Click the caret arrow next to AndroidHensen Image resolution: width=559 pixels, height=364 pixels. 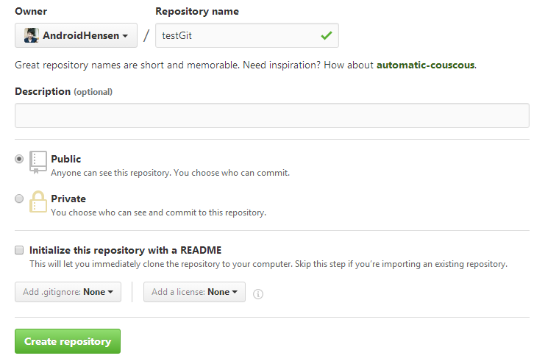coord(125,36)
